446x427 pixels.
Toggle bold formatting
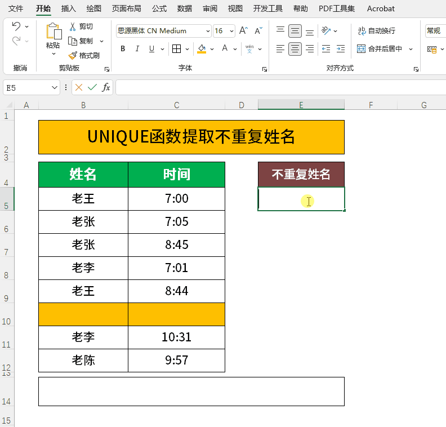click(123, 49)
